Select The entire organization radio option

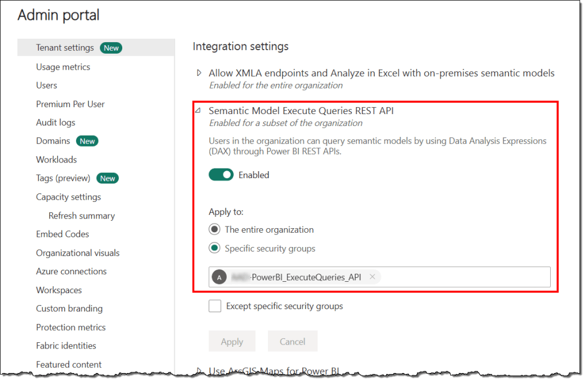[x=215, y=230]
